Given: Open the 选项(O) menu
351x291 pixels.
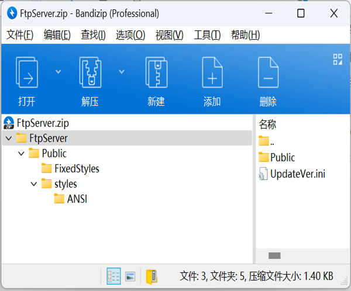Looking at the screenshot, I should coord(130,35).
